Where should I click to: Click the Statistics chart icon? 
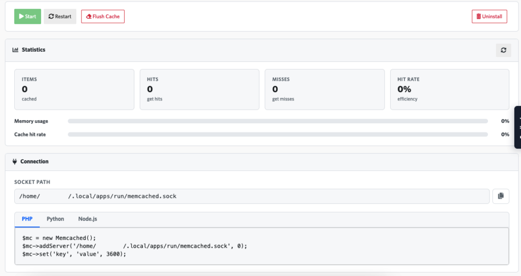click(15, 50)
